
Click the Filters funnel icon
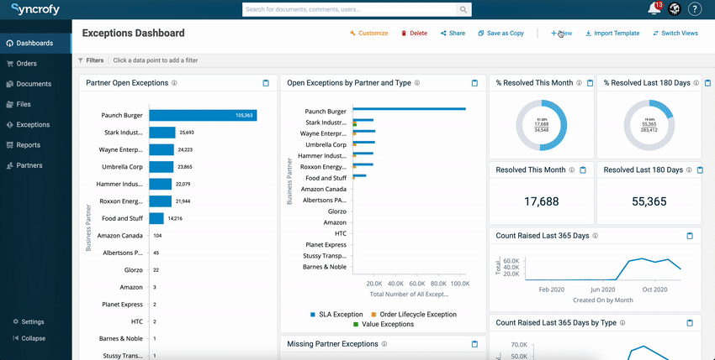pos(81,60)
